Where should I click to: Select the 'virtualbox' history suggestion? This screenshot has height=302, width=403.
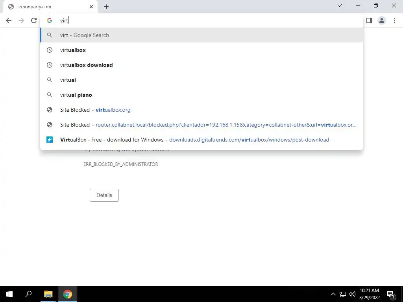201,50
